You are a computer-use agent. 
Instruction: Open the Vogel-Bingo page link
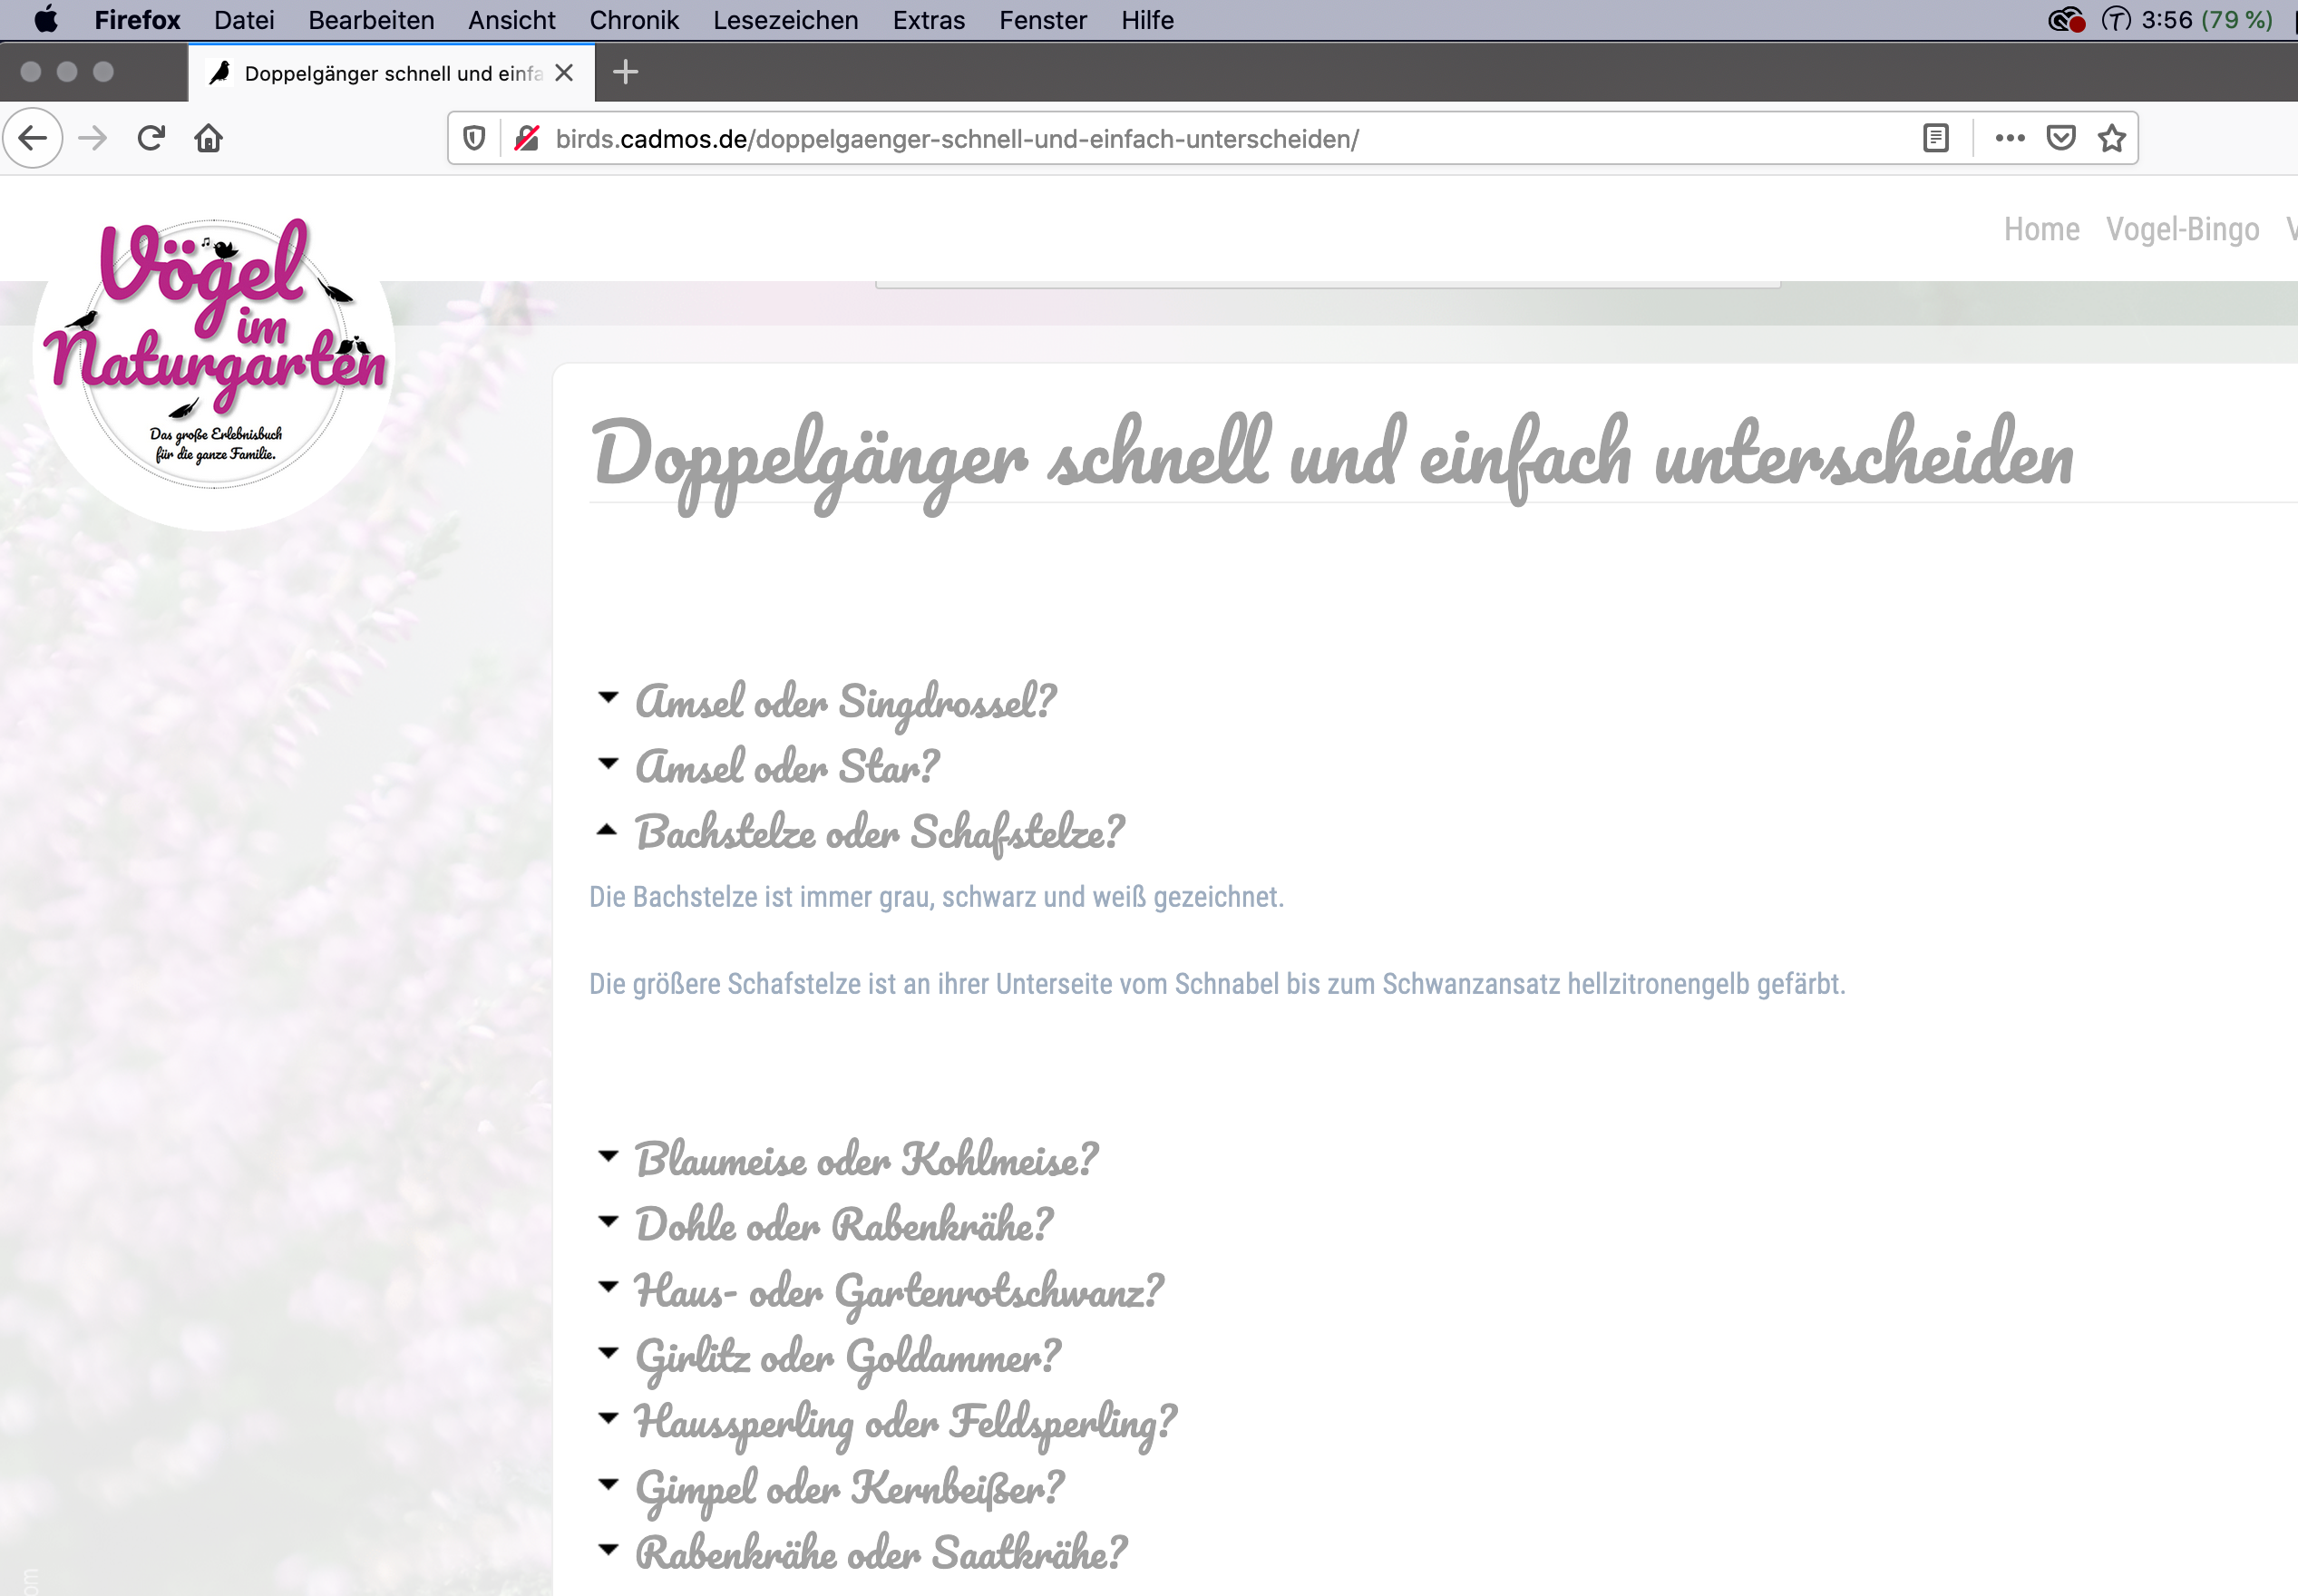(x=2182, y=229)
